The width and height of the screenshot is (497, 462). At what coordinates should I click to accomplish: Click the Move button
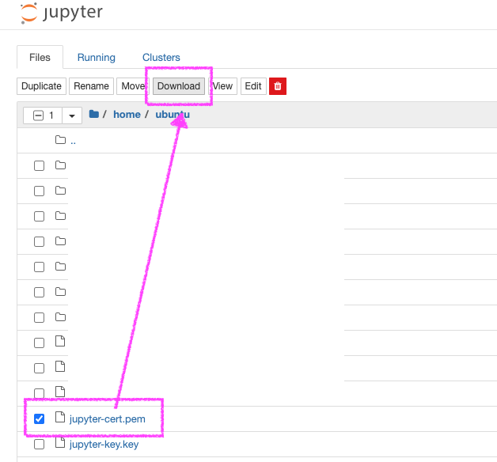pos(133,86)
